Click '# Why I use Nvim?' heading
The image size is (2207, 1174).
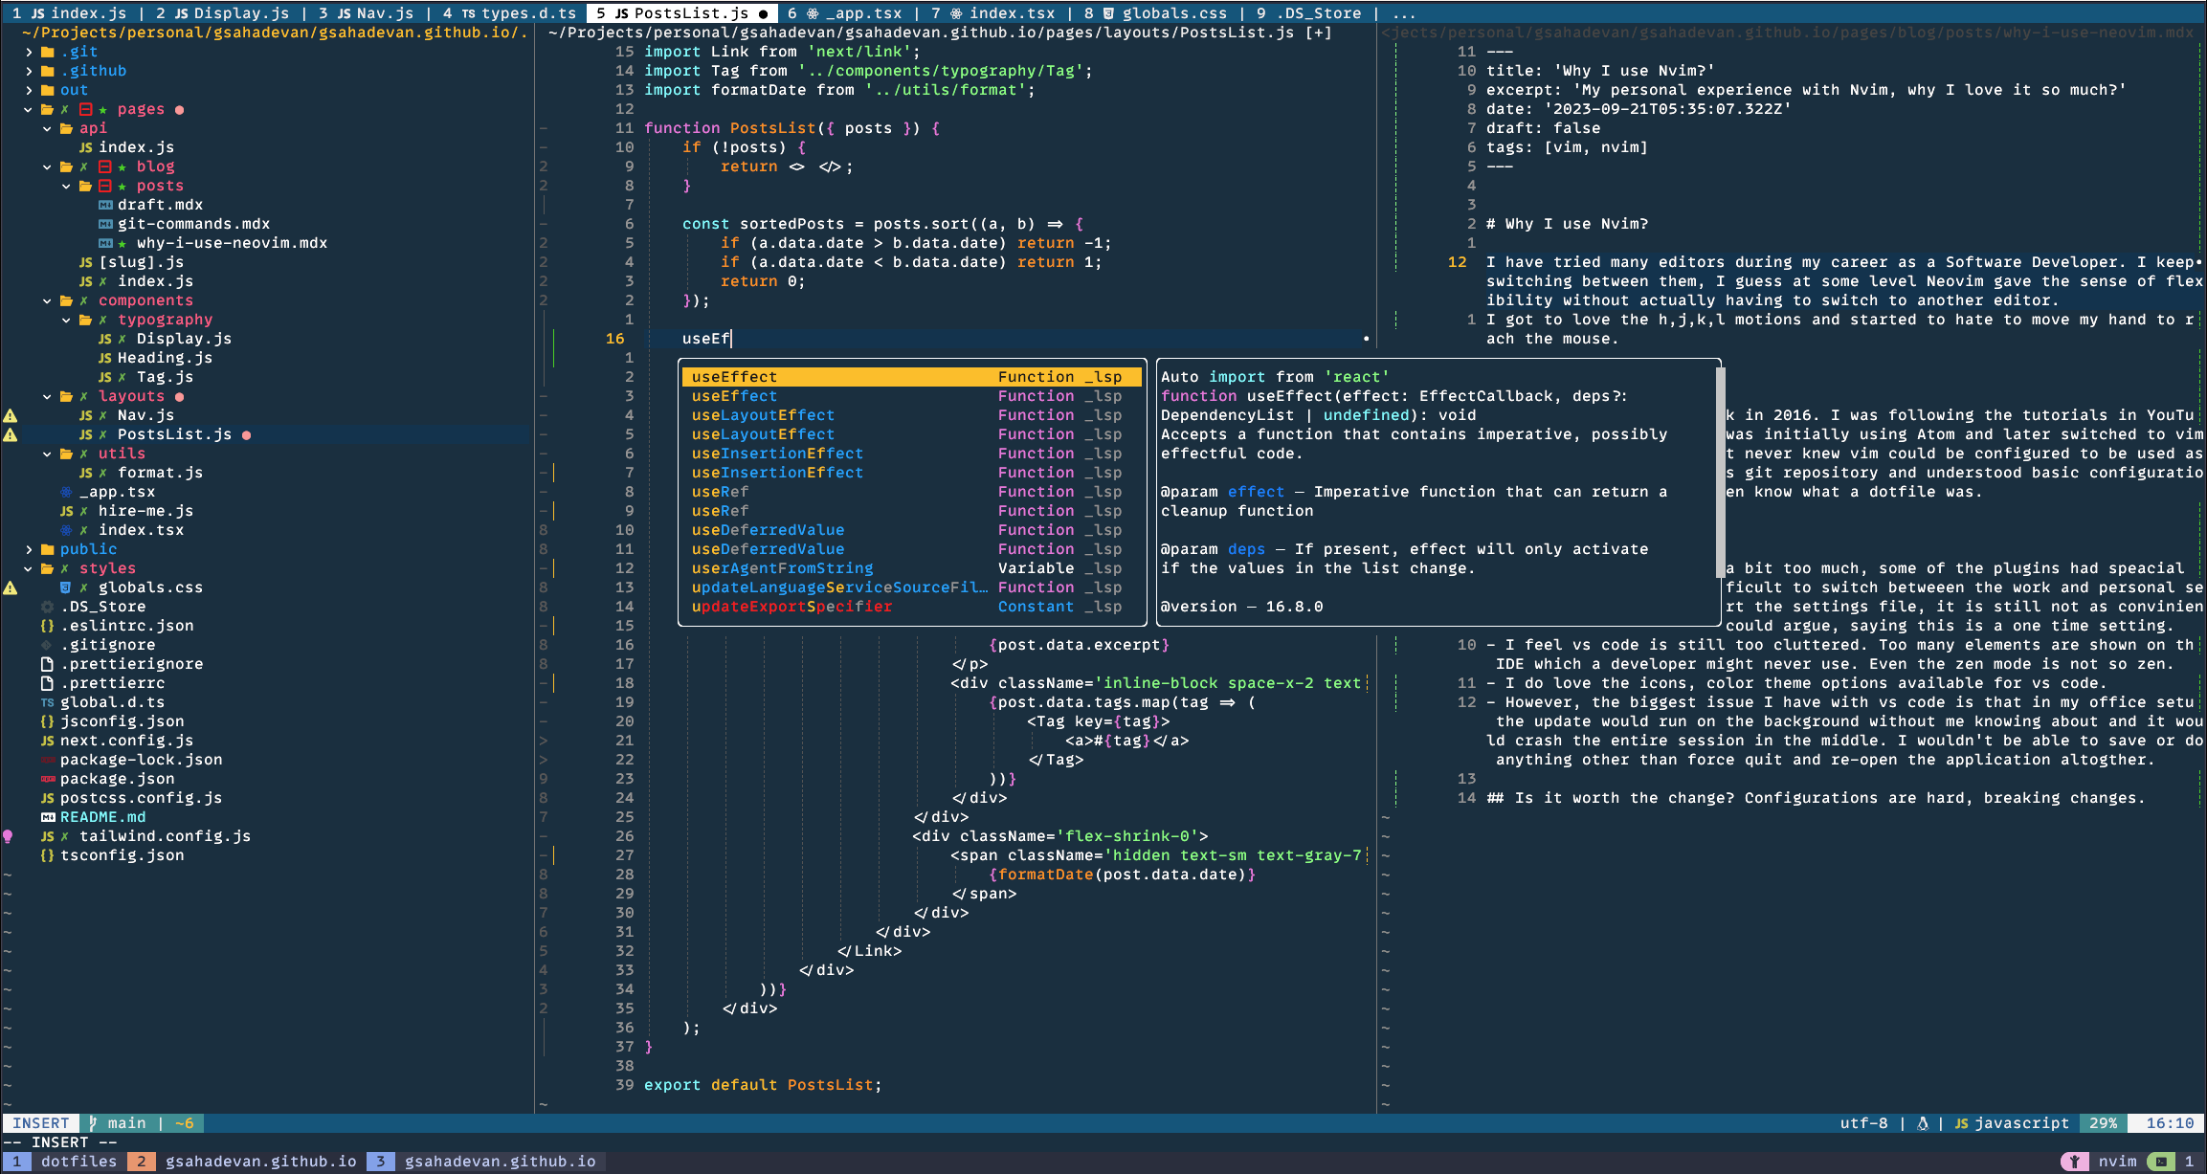pos(1567,224)
